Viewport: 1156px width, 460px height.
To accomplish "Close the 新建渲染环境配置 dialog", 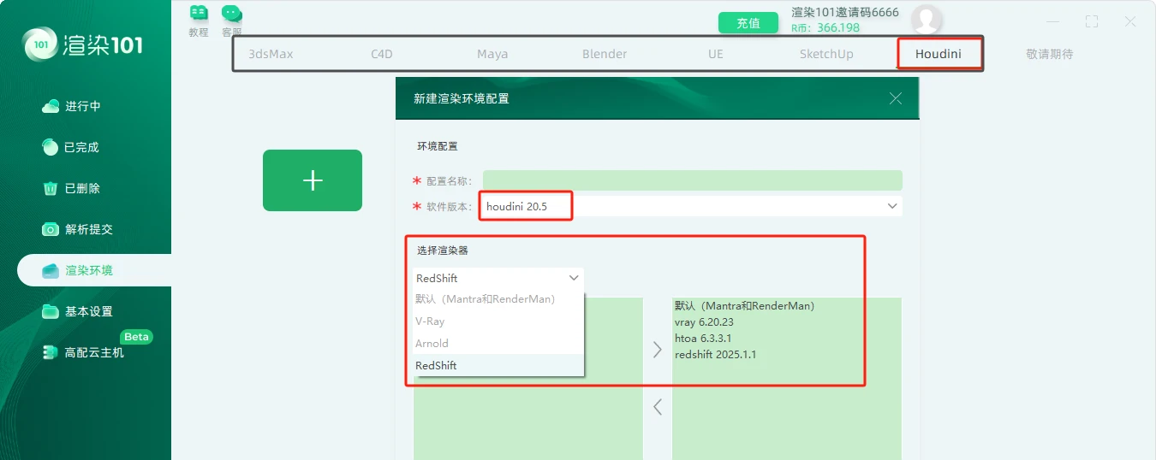I will 896,98.
